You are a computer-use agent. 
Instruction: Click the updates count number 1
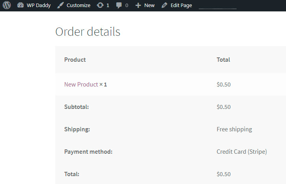pos(108,6)
